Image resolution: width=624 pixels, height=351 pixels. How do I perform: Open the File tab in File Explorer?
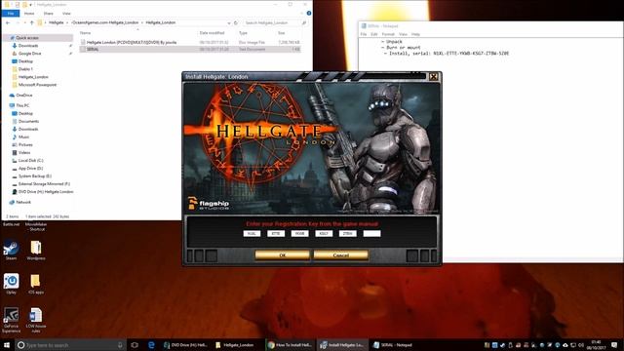[11, 14]
